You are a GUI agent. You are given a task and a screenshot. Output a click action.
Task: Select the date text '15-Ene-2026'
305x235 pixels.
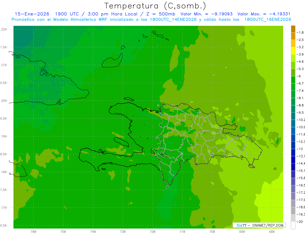32,14
